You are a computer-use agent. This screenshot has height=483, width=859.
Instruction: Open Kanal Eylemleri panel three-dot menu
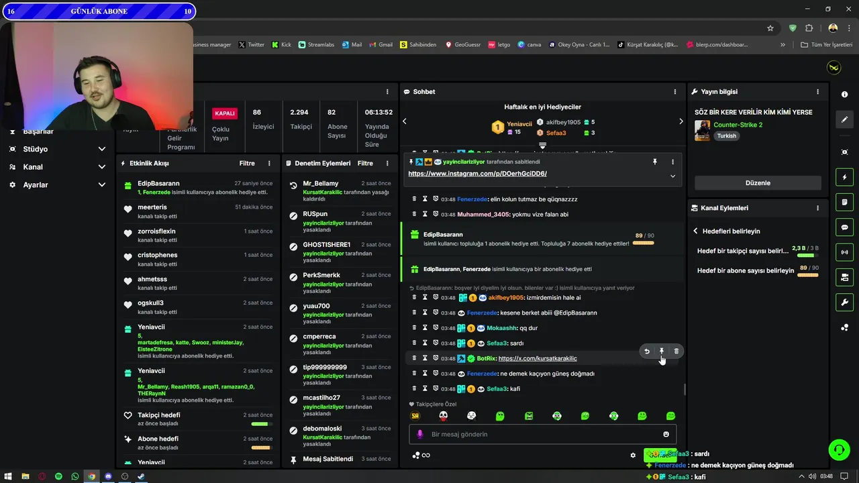[x=817, y=208]
